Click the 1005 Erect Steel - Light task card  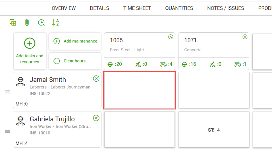coord(139,45)
